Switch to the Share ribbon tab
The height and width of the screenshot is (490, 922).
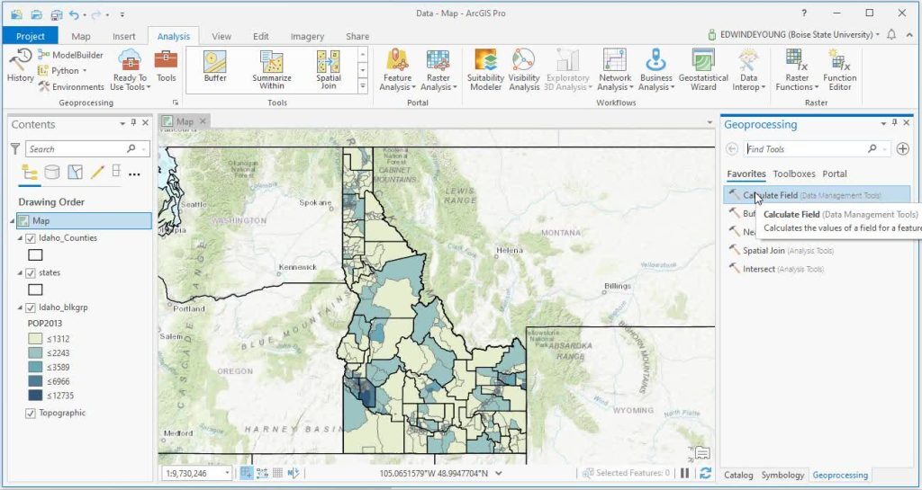click(357, 36)
